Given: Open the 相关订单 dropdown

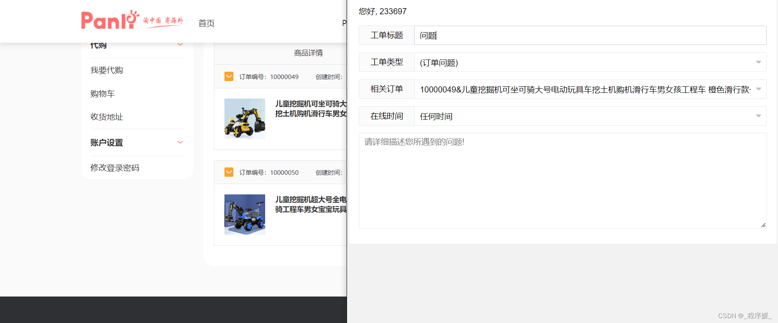Looking at the screenshot, I should click(590, 89).
